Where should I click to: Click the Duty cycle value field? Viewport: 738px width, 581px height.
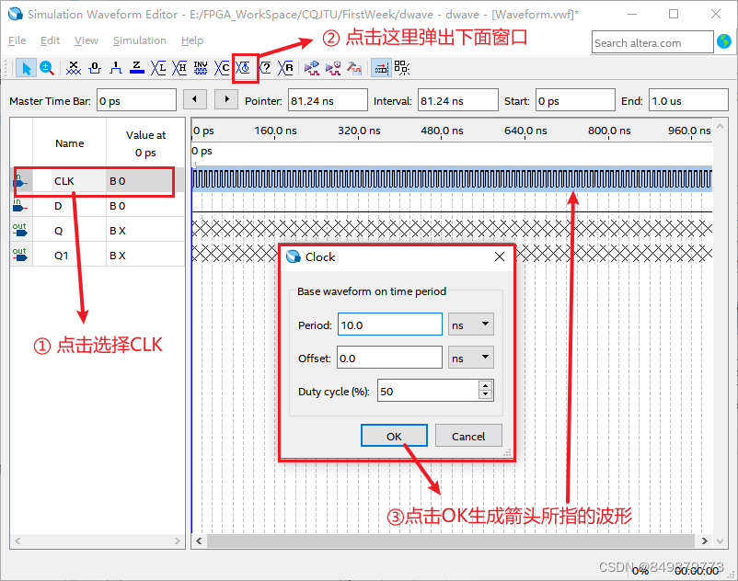click(427, 391)
